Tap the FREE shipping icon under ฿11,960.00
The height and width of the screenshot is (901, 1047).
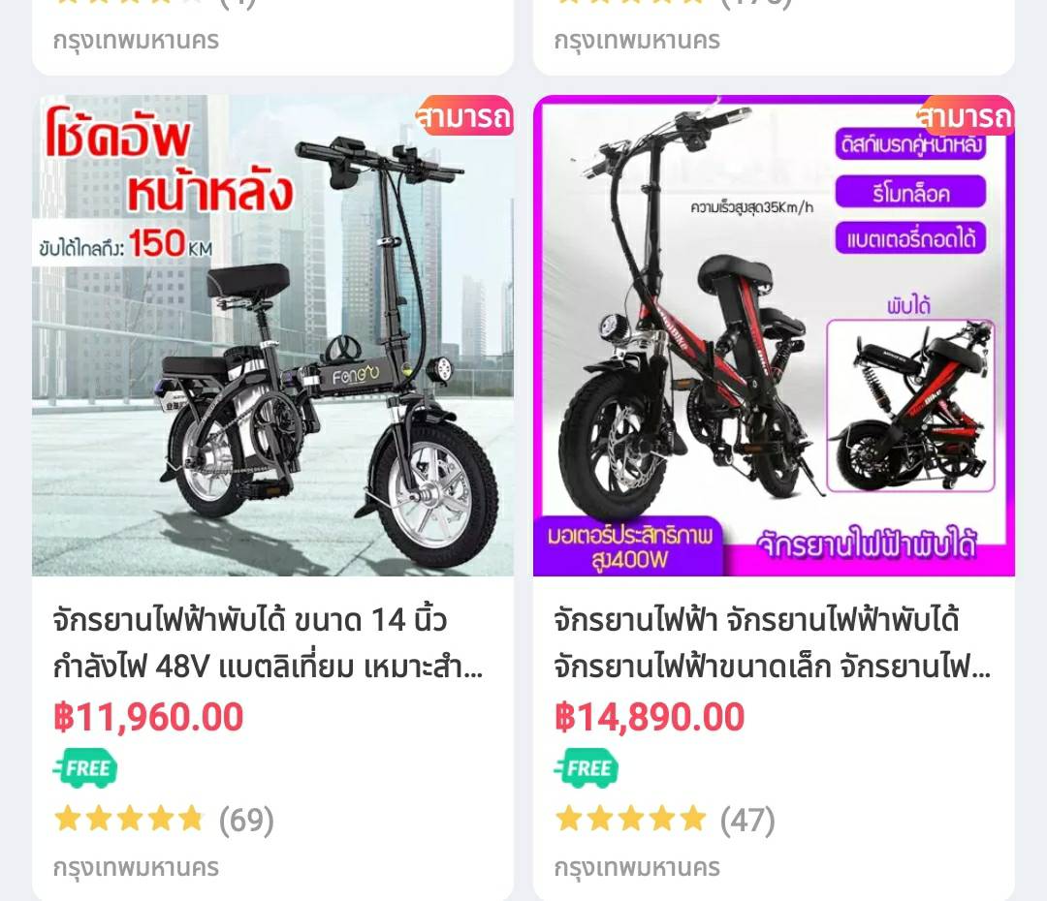point(85,768)
